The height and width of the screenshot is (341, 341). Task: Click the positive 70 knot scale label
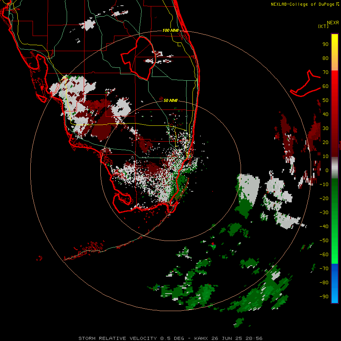325,72
